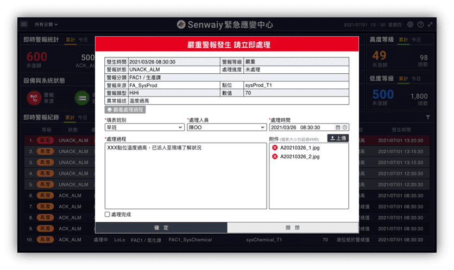Toggle fullscreen with the expand arrows icon
This screenshot has width=454, height=270.
[x=430, y=24]
